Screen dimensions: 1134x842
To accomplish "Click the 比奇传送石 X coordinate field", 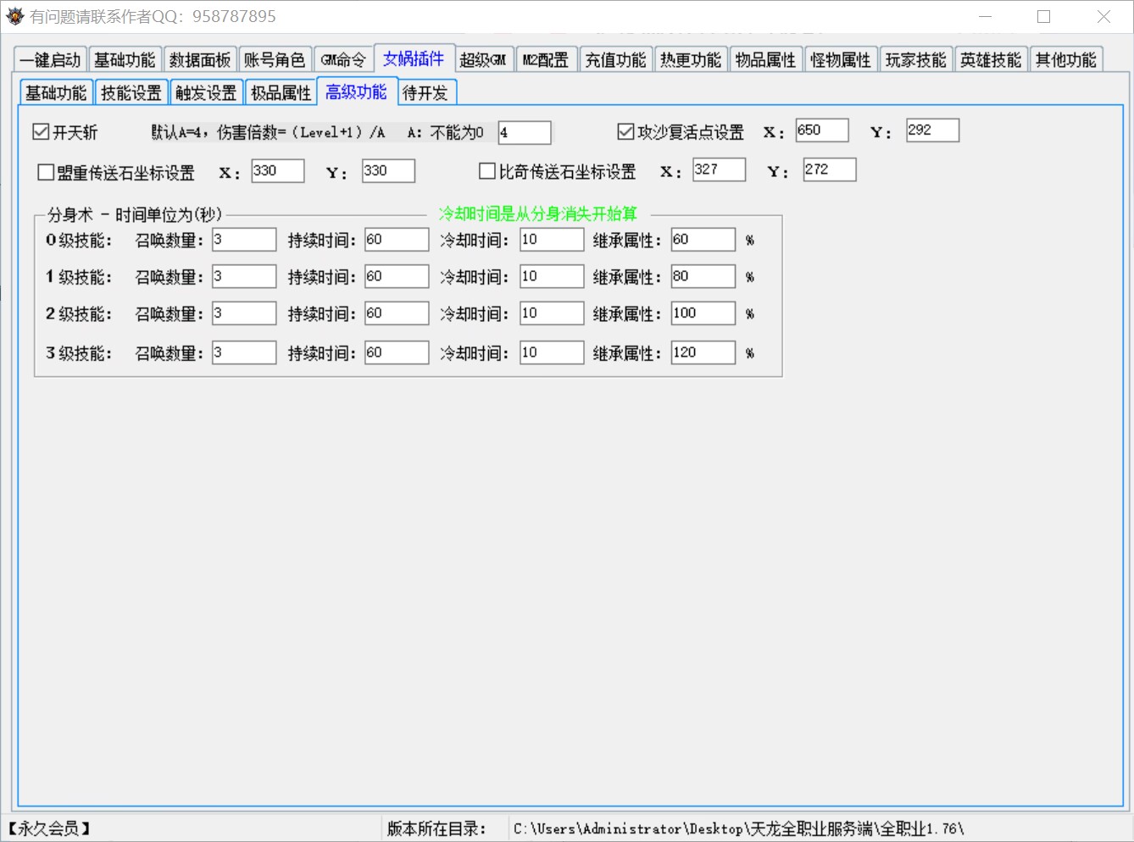I will click(x=720, y=169).
